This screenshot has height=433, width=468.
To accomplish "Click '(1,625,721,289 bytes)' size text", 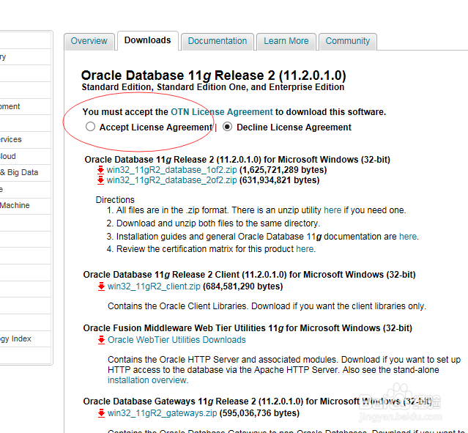I will [x=283, y=170].
